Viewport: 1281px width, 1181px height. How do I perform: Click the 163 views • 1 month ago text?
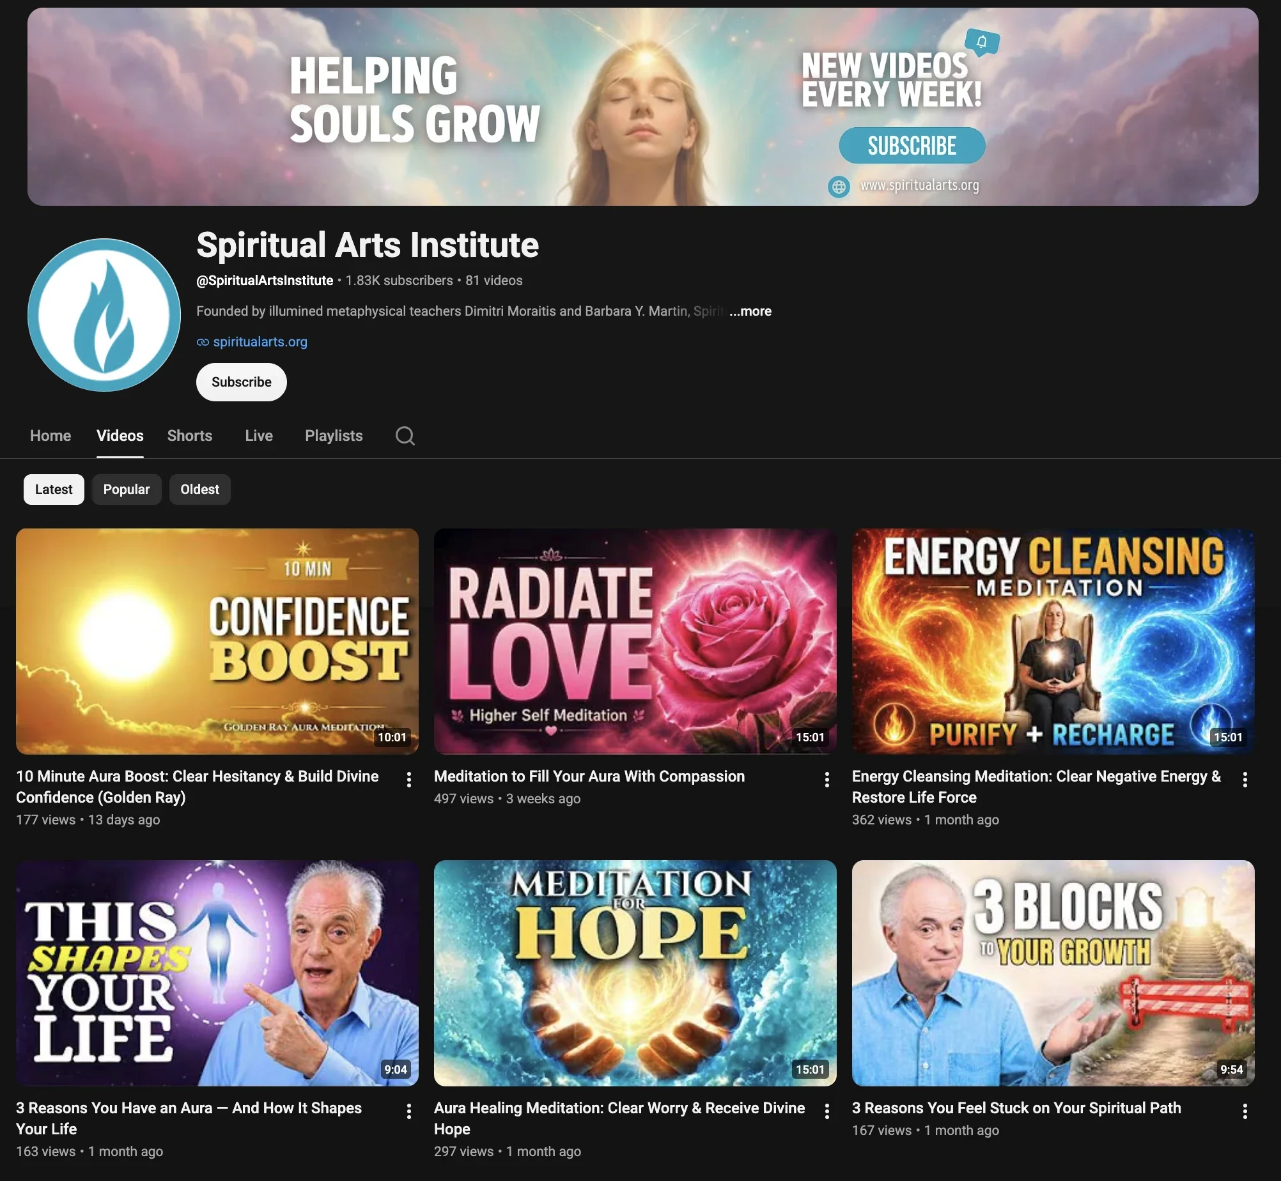(89, 1152)
